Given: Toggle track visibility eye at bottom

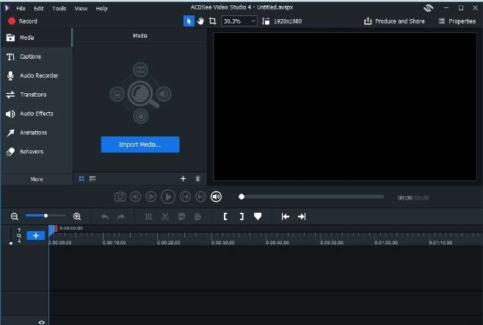Looking at the screenshot, I should (42, 322).
